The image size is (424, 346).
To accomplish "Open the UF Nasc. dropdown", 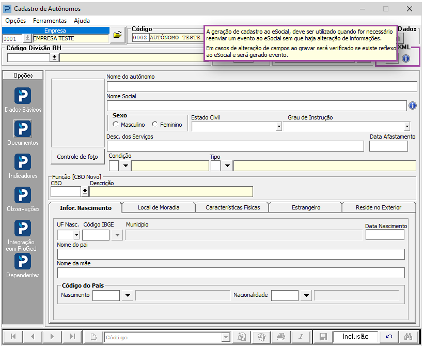I will pyautogui.click(x=76, y=235).
